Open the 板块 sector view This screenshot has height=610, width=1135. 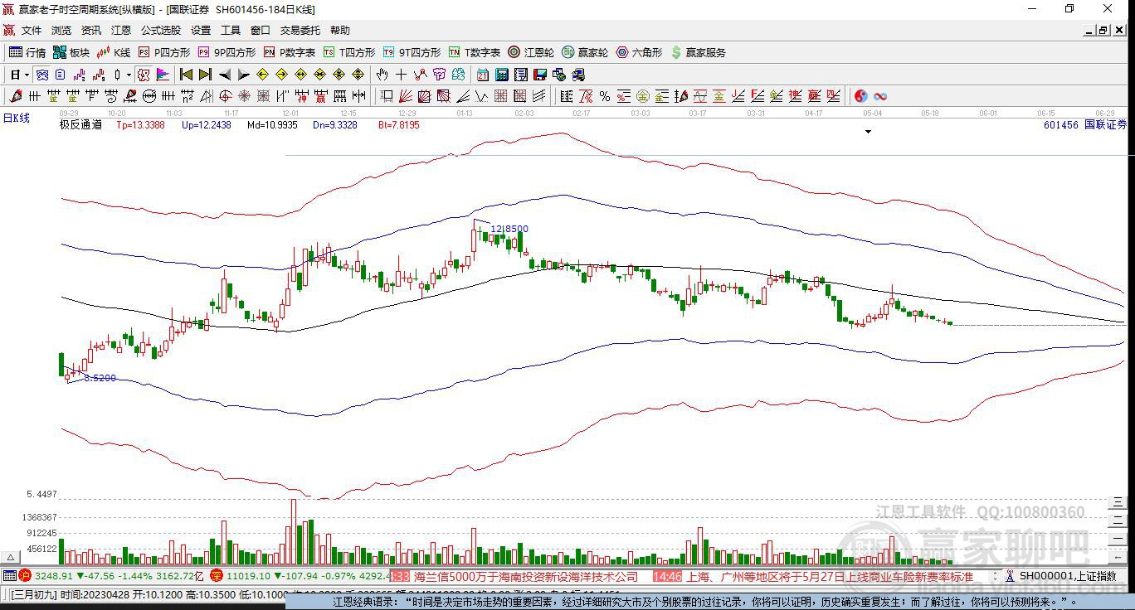coord(71,52)
